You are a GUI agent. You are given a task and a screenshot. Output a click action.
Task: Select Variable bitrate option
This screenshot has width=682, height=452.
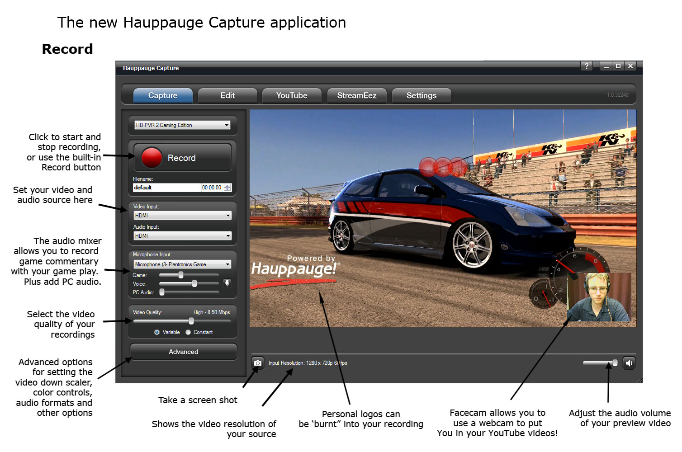pyautogui.click(x=157, y=332)
